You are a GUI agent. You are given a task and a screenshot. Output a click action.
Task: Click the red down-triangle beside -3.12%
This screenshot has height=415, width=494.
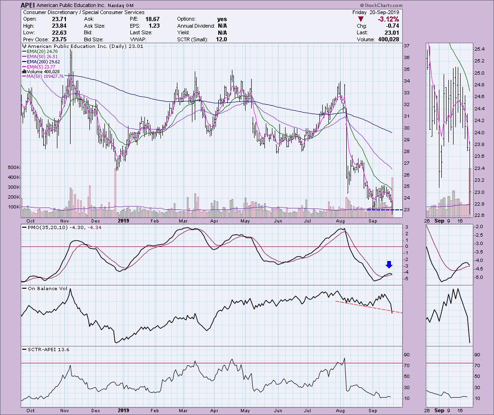pos(361,19)
